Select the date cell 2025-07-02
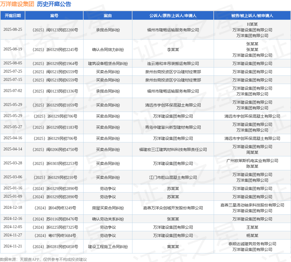The image size is (291, 262). click(13, 91)
